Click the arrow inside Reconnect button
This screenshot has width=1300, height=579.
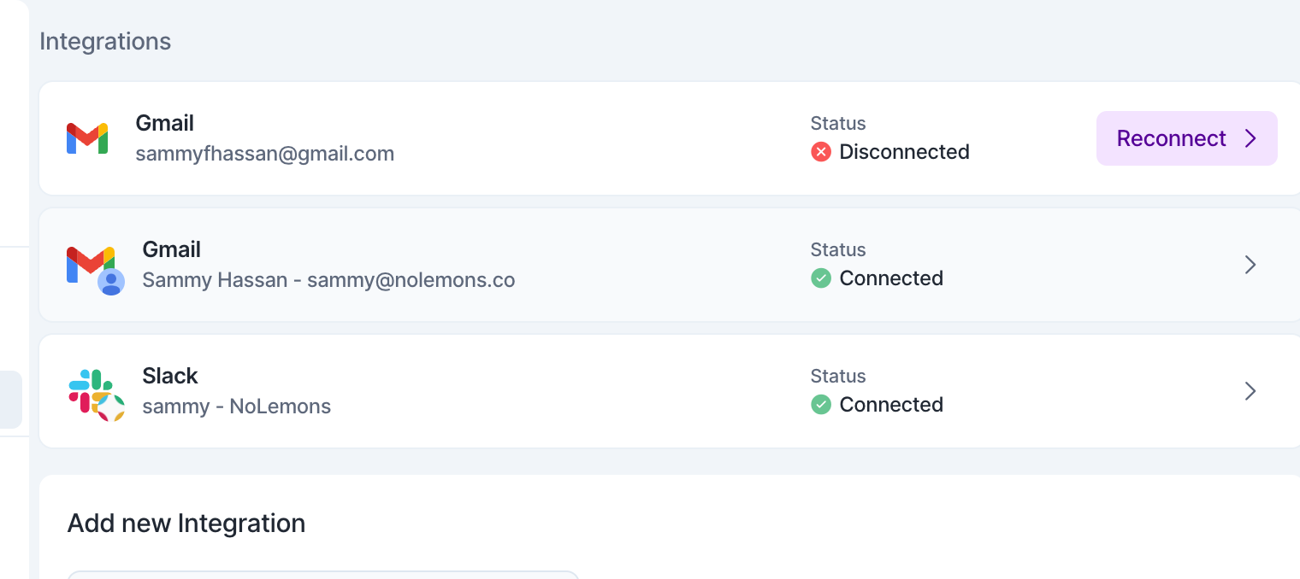[x=1250, y=138]
